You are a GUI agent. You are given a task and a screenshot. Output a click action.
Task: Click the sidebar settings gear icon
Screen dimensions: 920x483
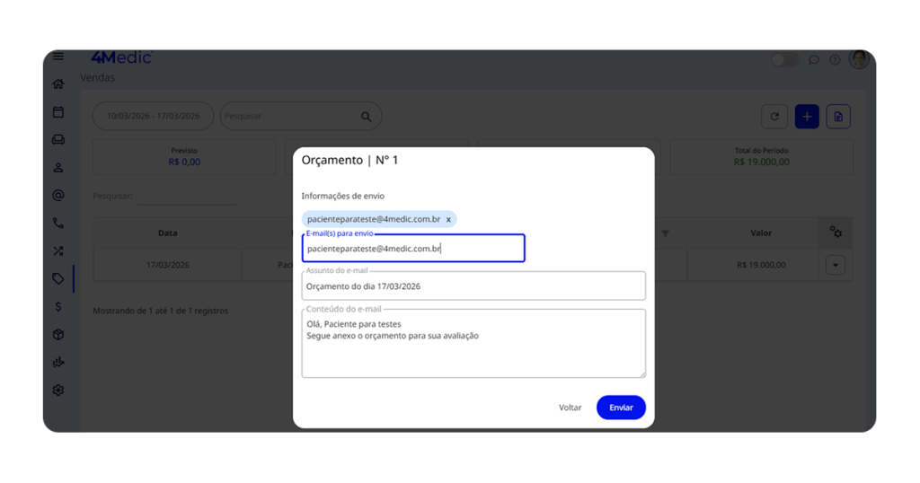58,391
